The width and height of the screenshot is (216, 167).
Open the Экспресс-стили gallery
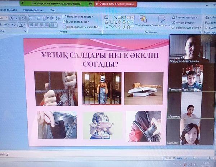pyautogui.click(x=161, y=22)
